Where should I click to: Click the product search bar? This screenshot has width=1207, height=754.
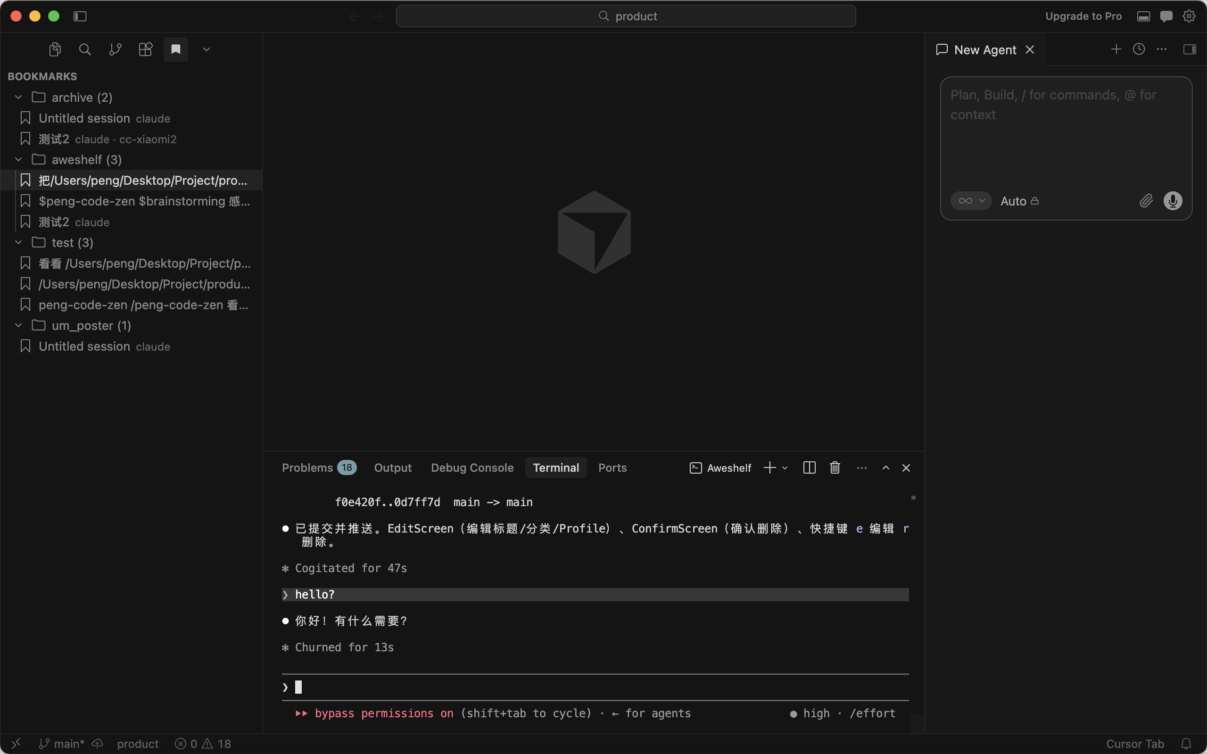(626, 16)
